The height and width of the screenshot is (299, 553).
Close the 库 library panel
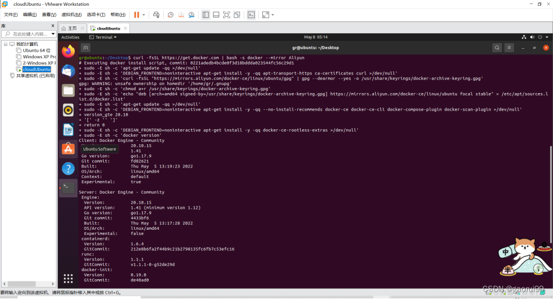tap(53, 26)
